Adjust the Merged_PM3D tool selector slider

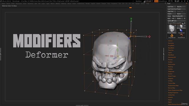pos(175,23)
